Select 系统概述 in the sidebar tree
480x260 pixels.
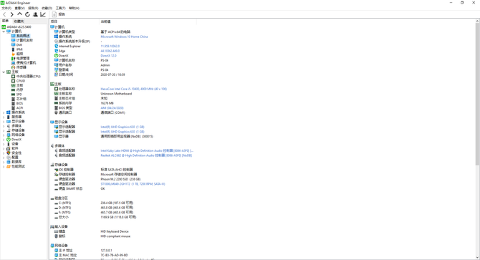[x=23, y=36]
